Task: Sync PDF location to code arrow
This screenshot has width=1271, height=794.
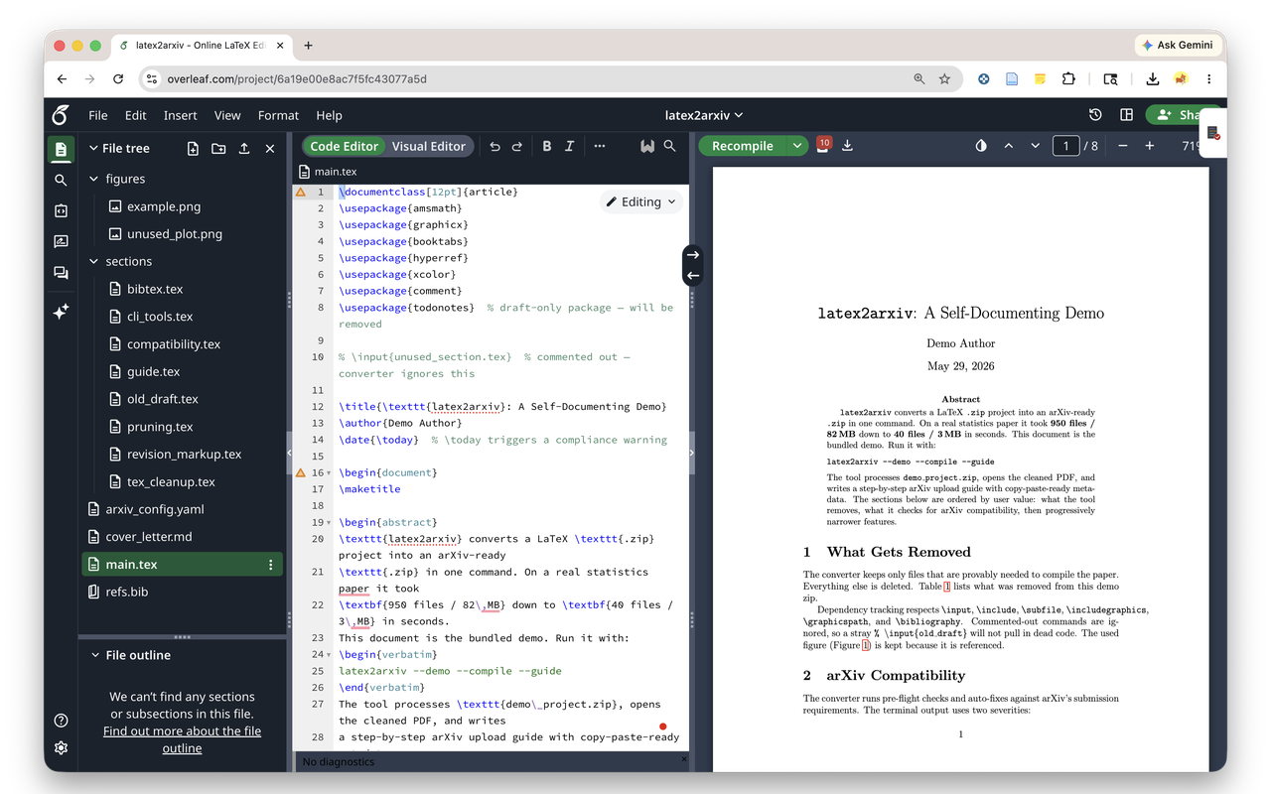Action: point(693,276)
